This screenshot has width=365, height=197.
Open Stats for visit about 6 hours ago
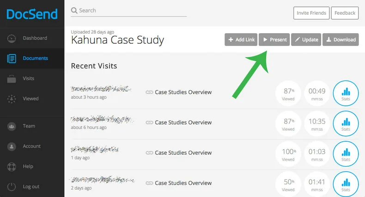click(346, 123)
